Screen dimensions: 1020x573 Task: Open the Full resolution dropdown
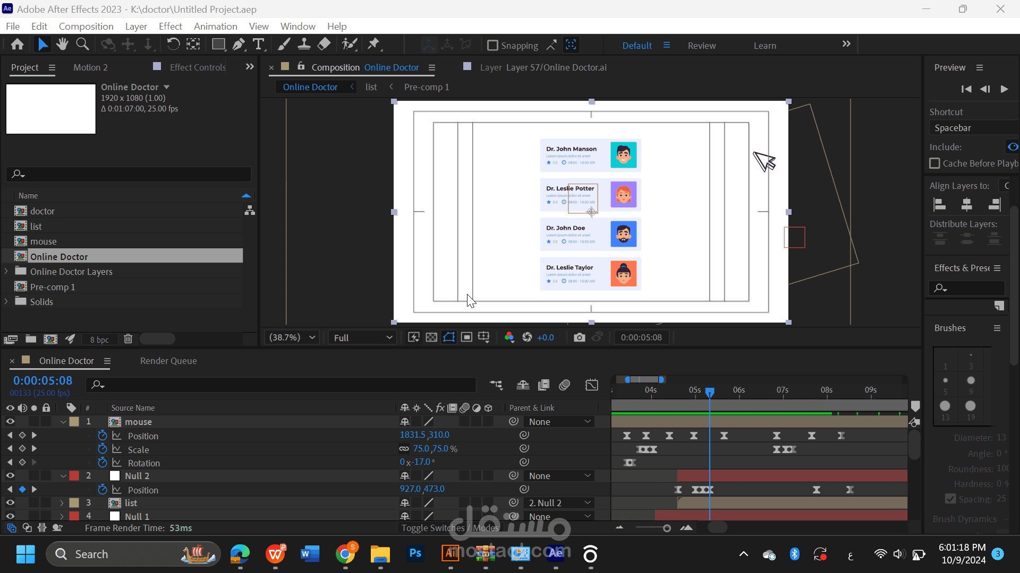(x=363, y=337)
